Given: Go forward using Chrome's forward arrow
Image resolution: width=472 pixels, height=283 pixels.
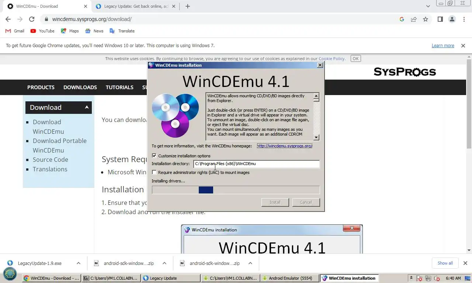Looking at the screenshot, I should click(x=20, y=19).
